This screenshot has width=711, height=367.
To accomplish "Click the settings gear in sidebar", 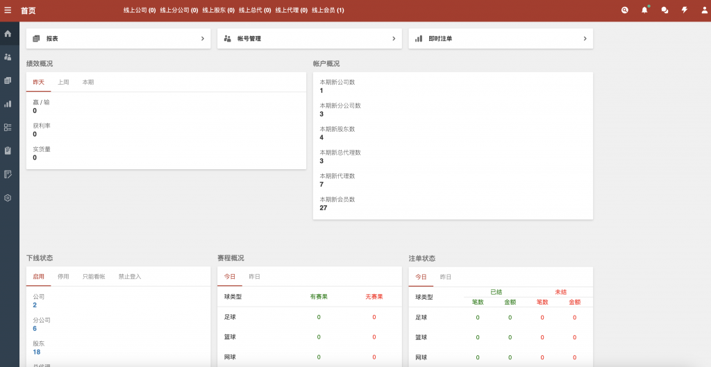I will [8, 198].
